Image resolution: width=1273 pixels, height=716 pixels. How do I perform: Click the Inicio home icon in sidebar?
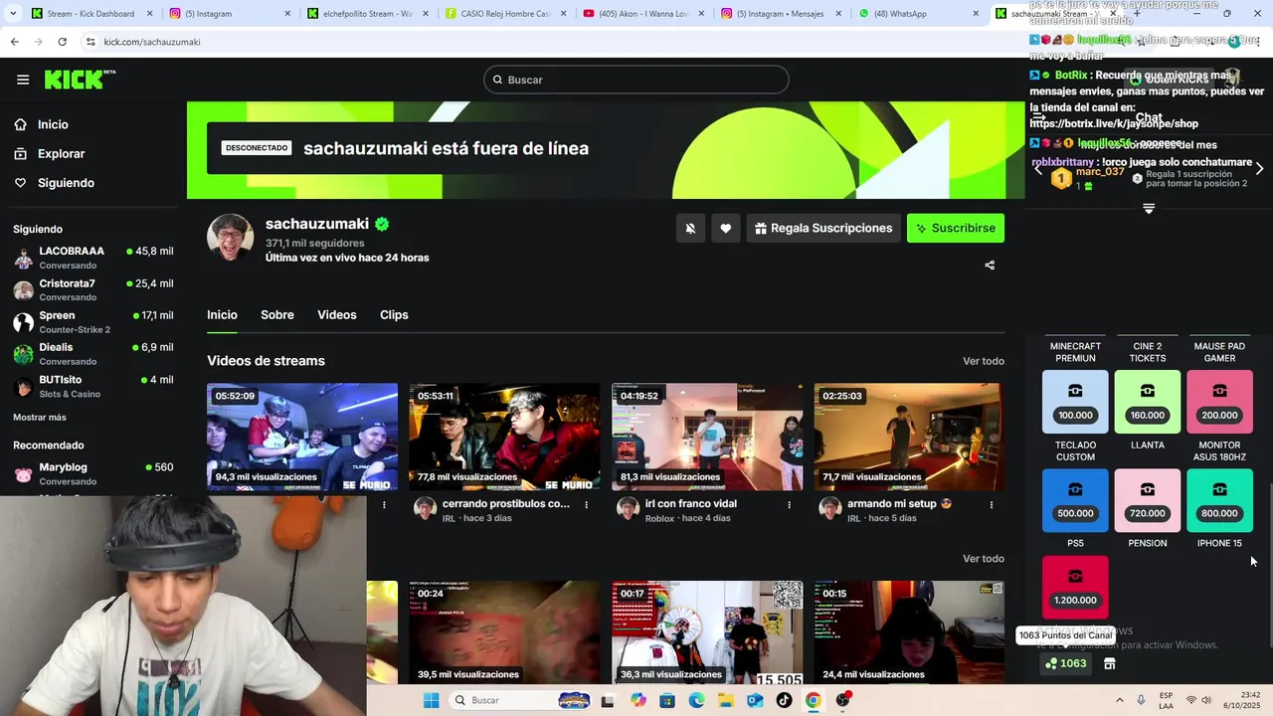point(20,124)
